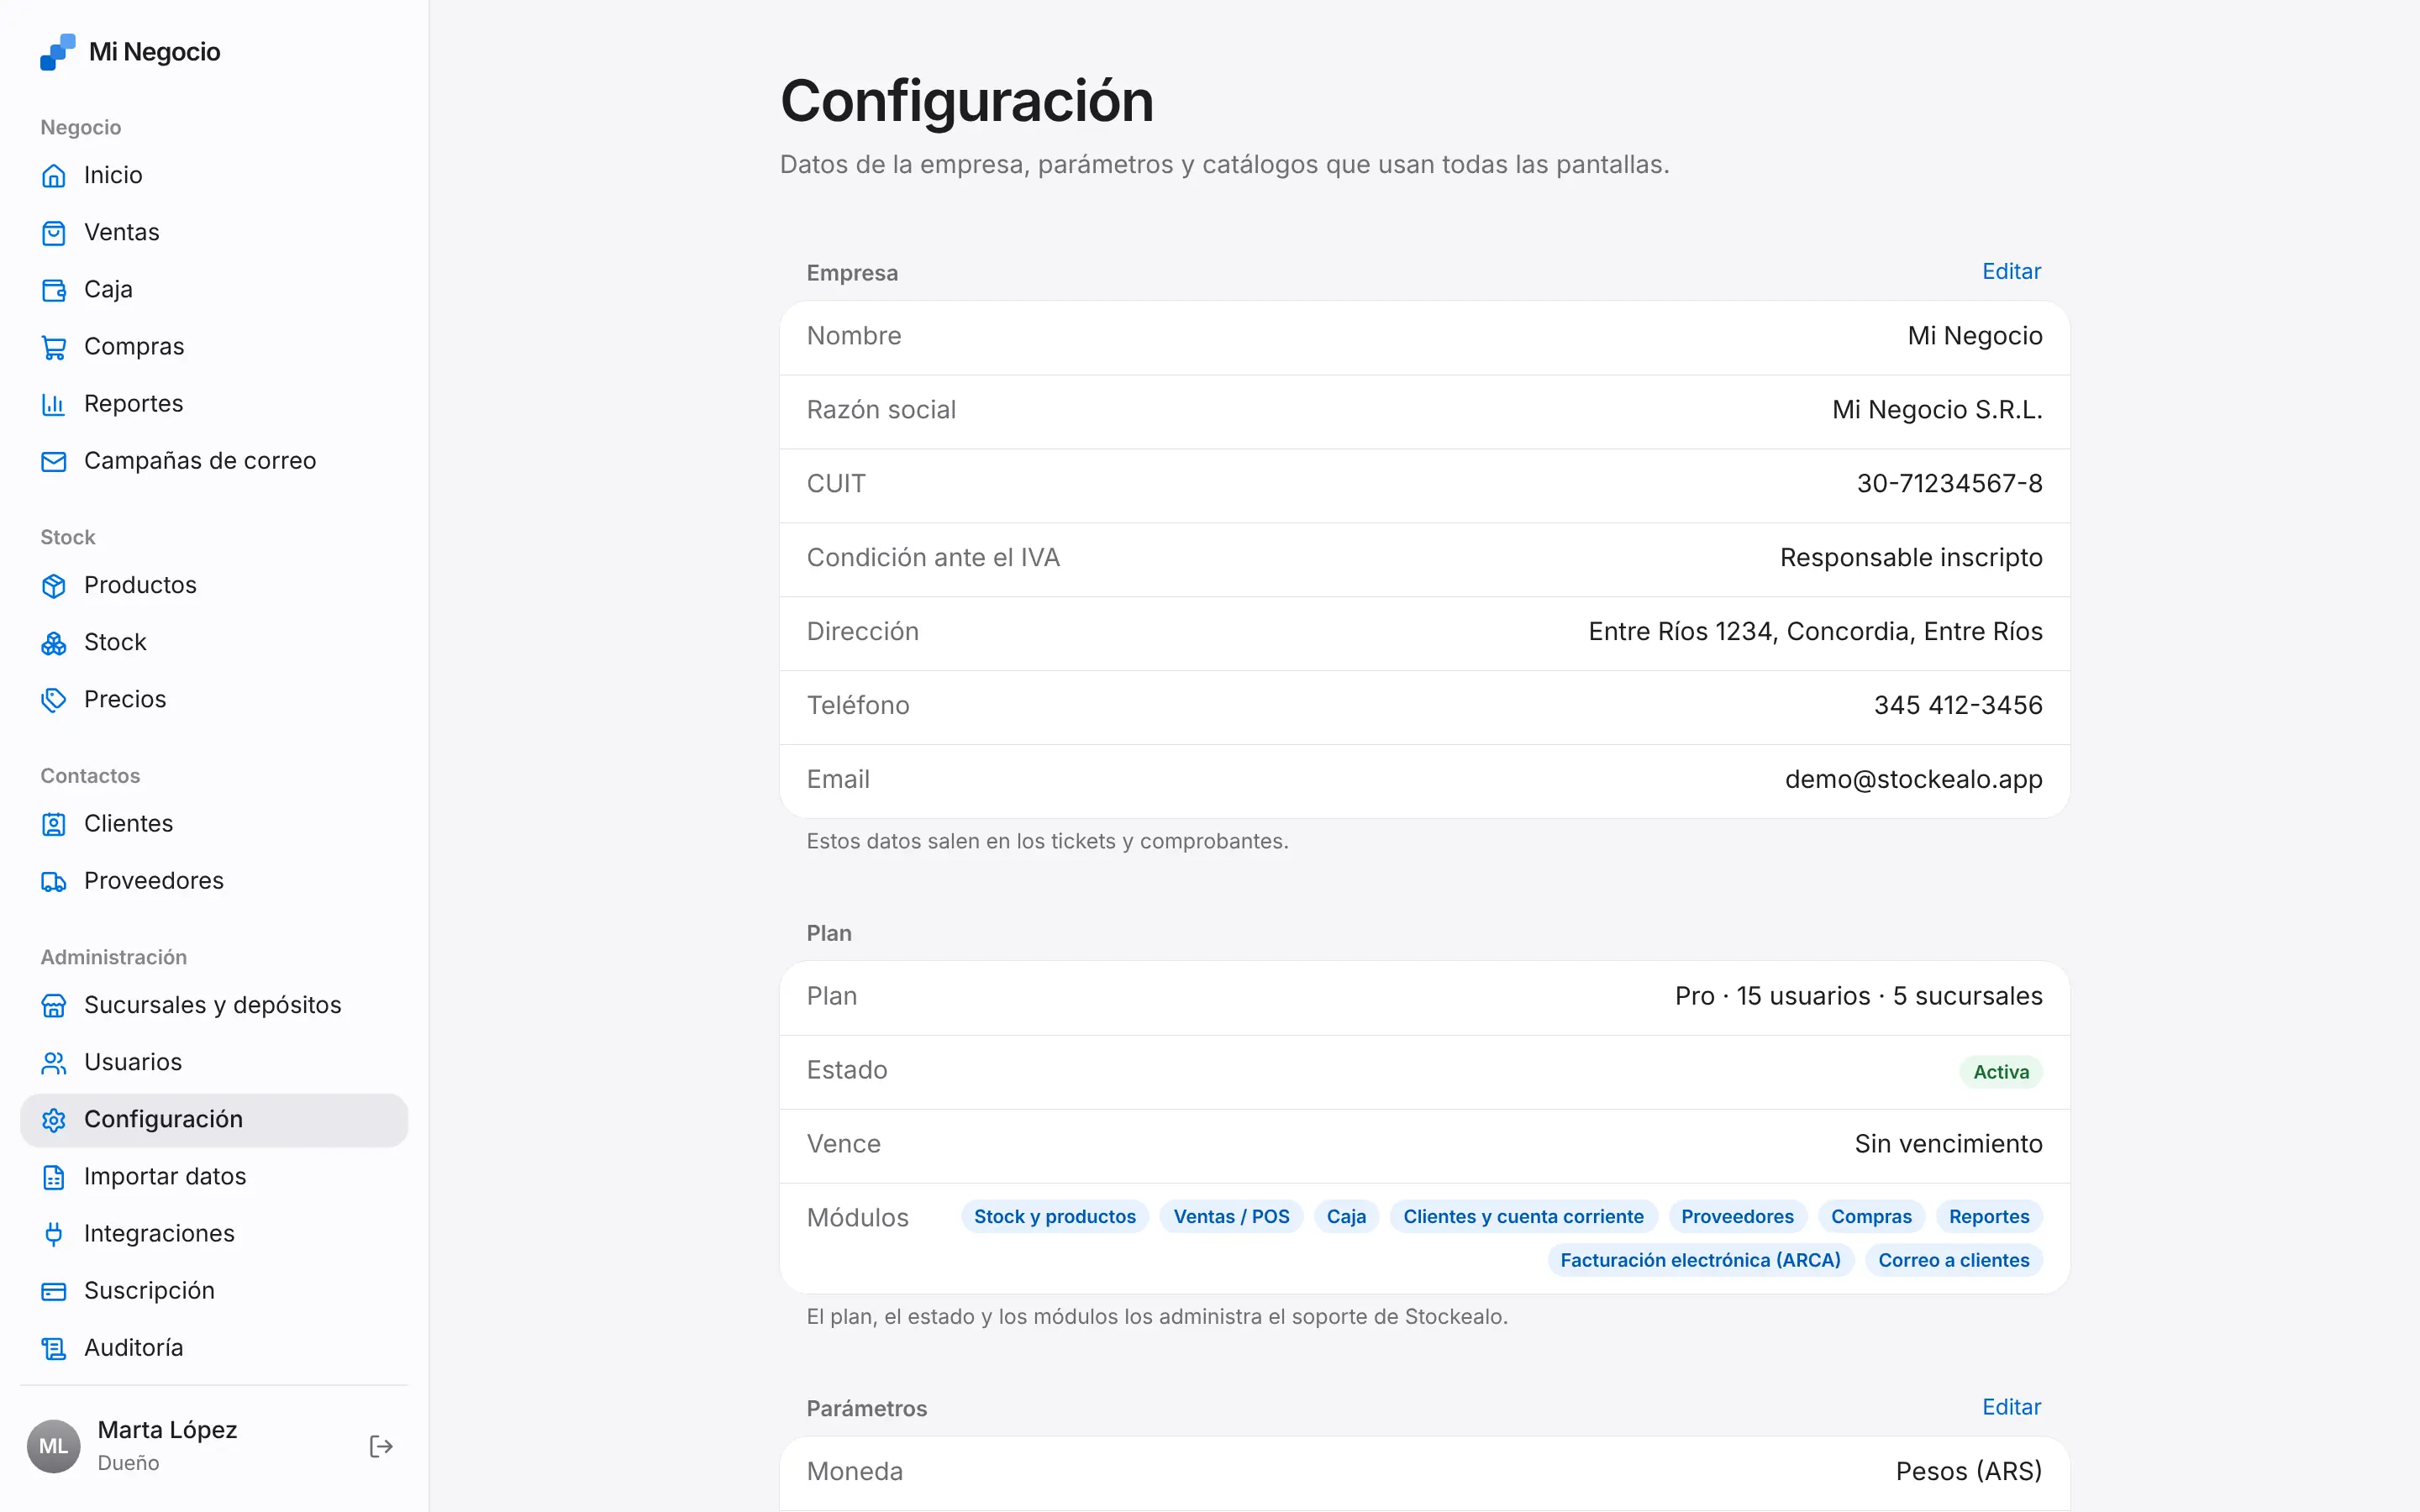Click the Activa status badge
Image resolution: width=2420 pixels, height=1512 pixels.
tap(2001, 1072)
